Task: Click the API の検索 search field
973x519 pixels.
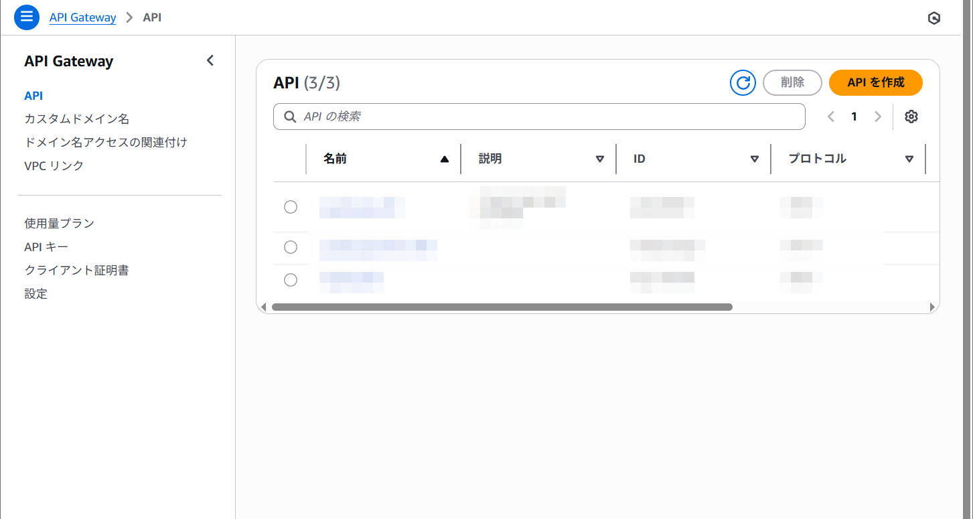Action: click(x=539, y=117)
